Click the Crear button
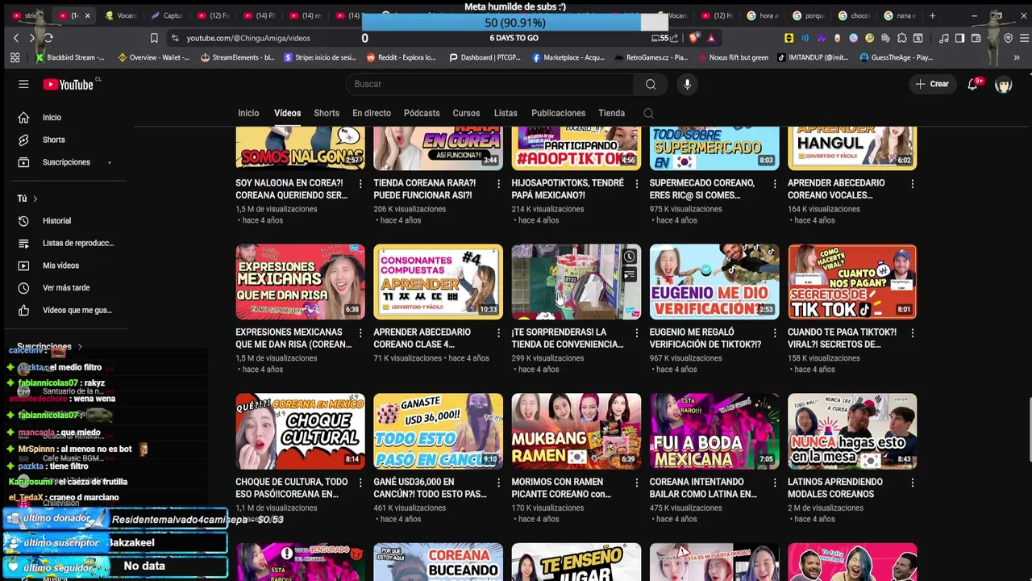1032x581 pixels. [932, 84]
